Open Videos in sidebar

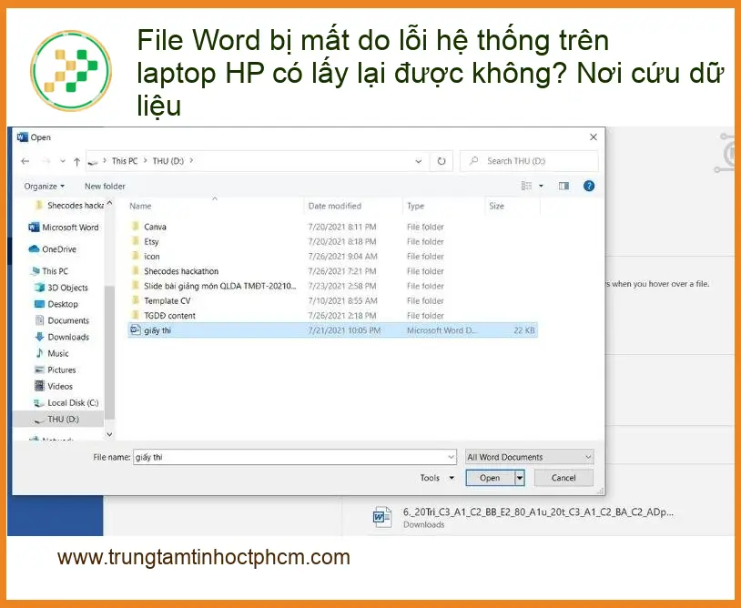pyautogui.click(x=54, y=387)
